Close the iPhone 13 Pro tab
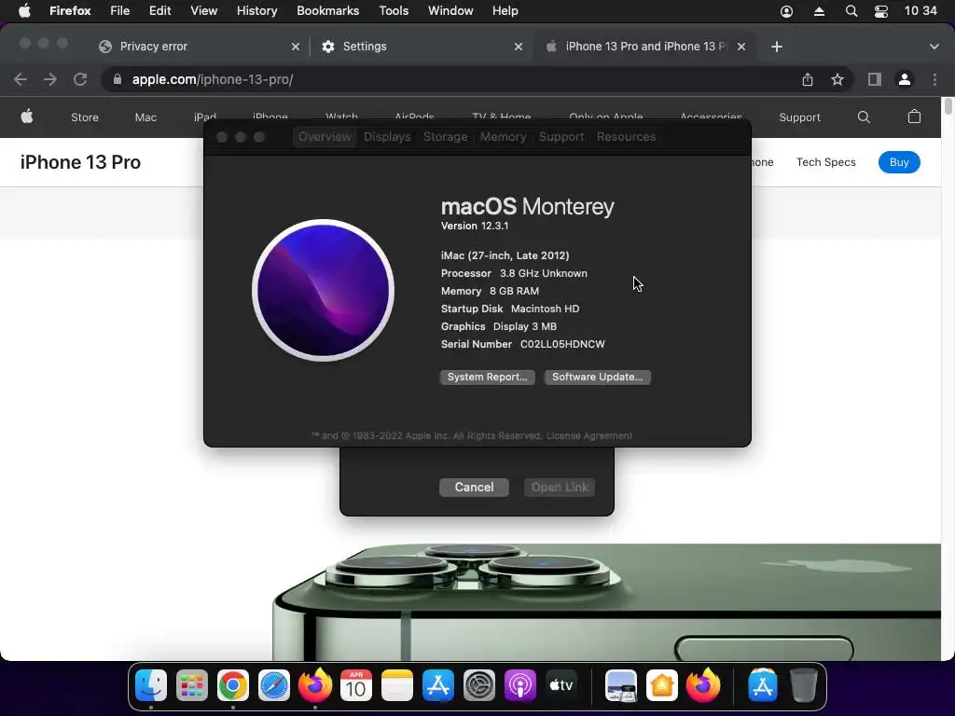This screenshot has width=955, height=716. (x=741, y=47)
